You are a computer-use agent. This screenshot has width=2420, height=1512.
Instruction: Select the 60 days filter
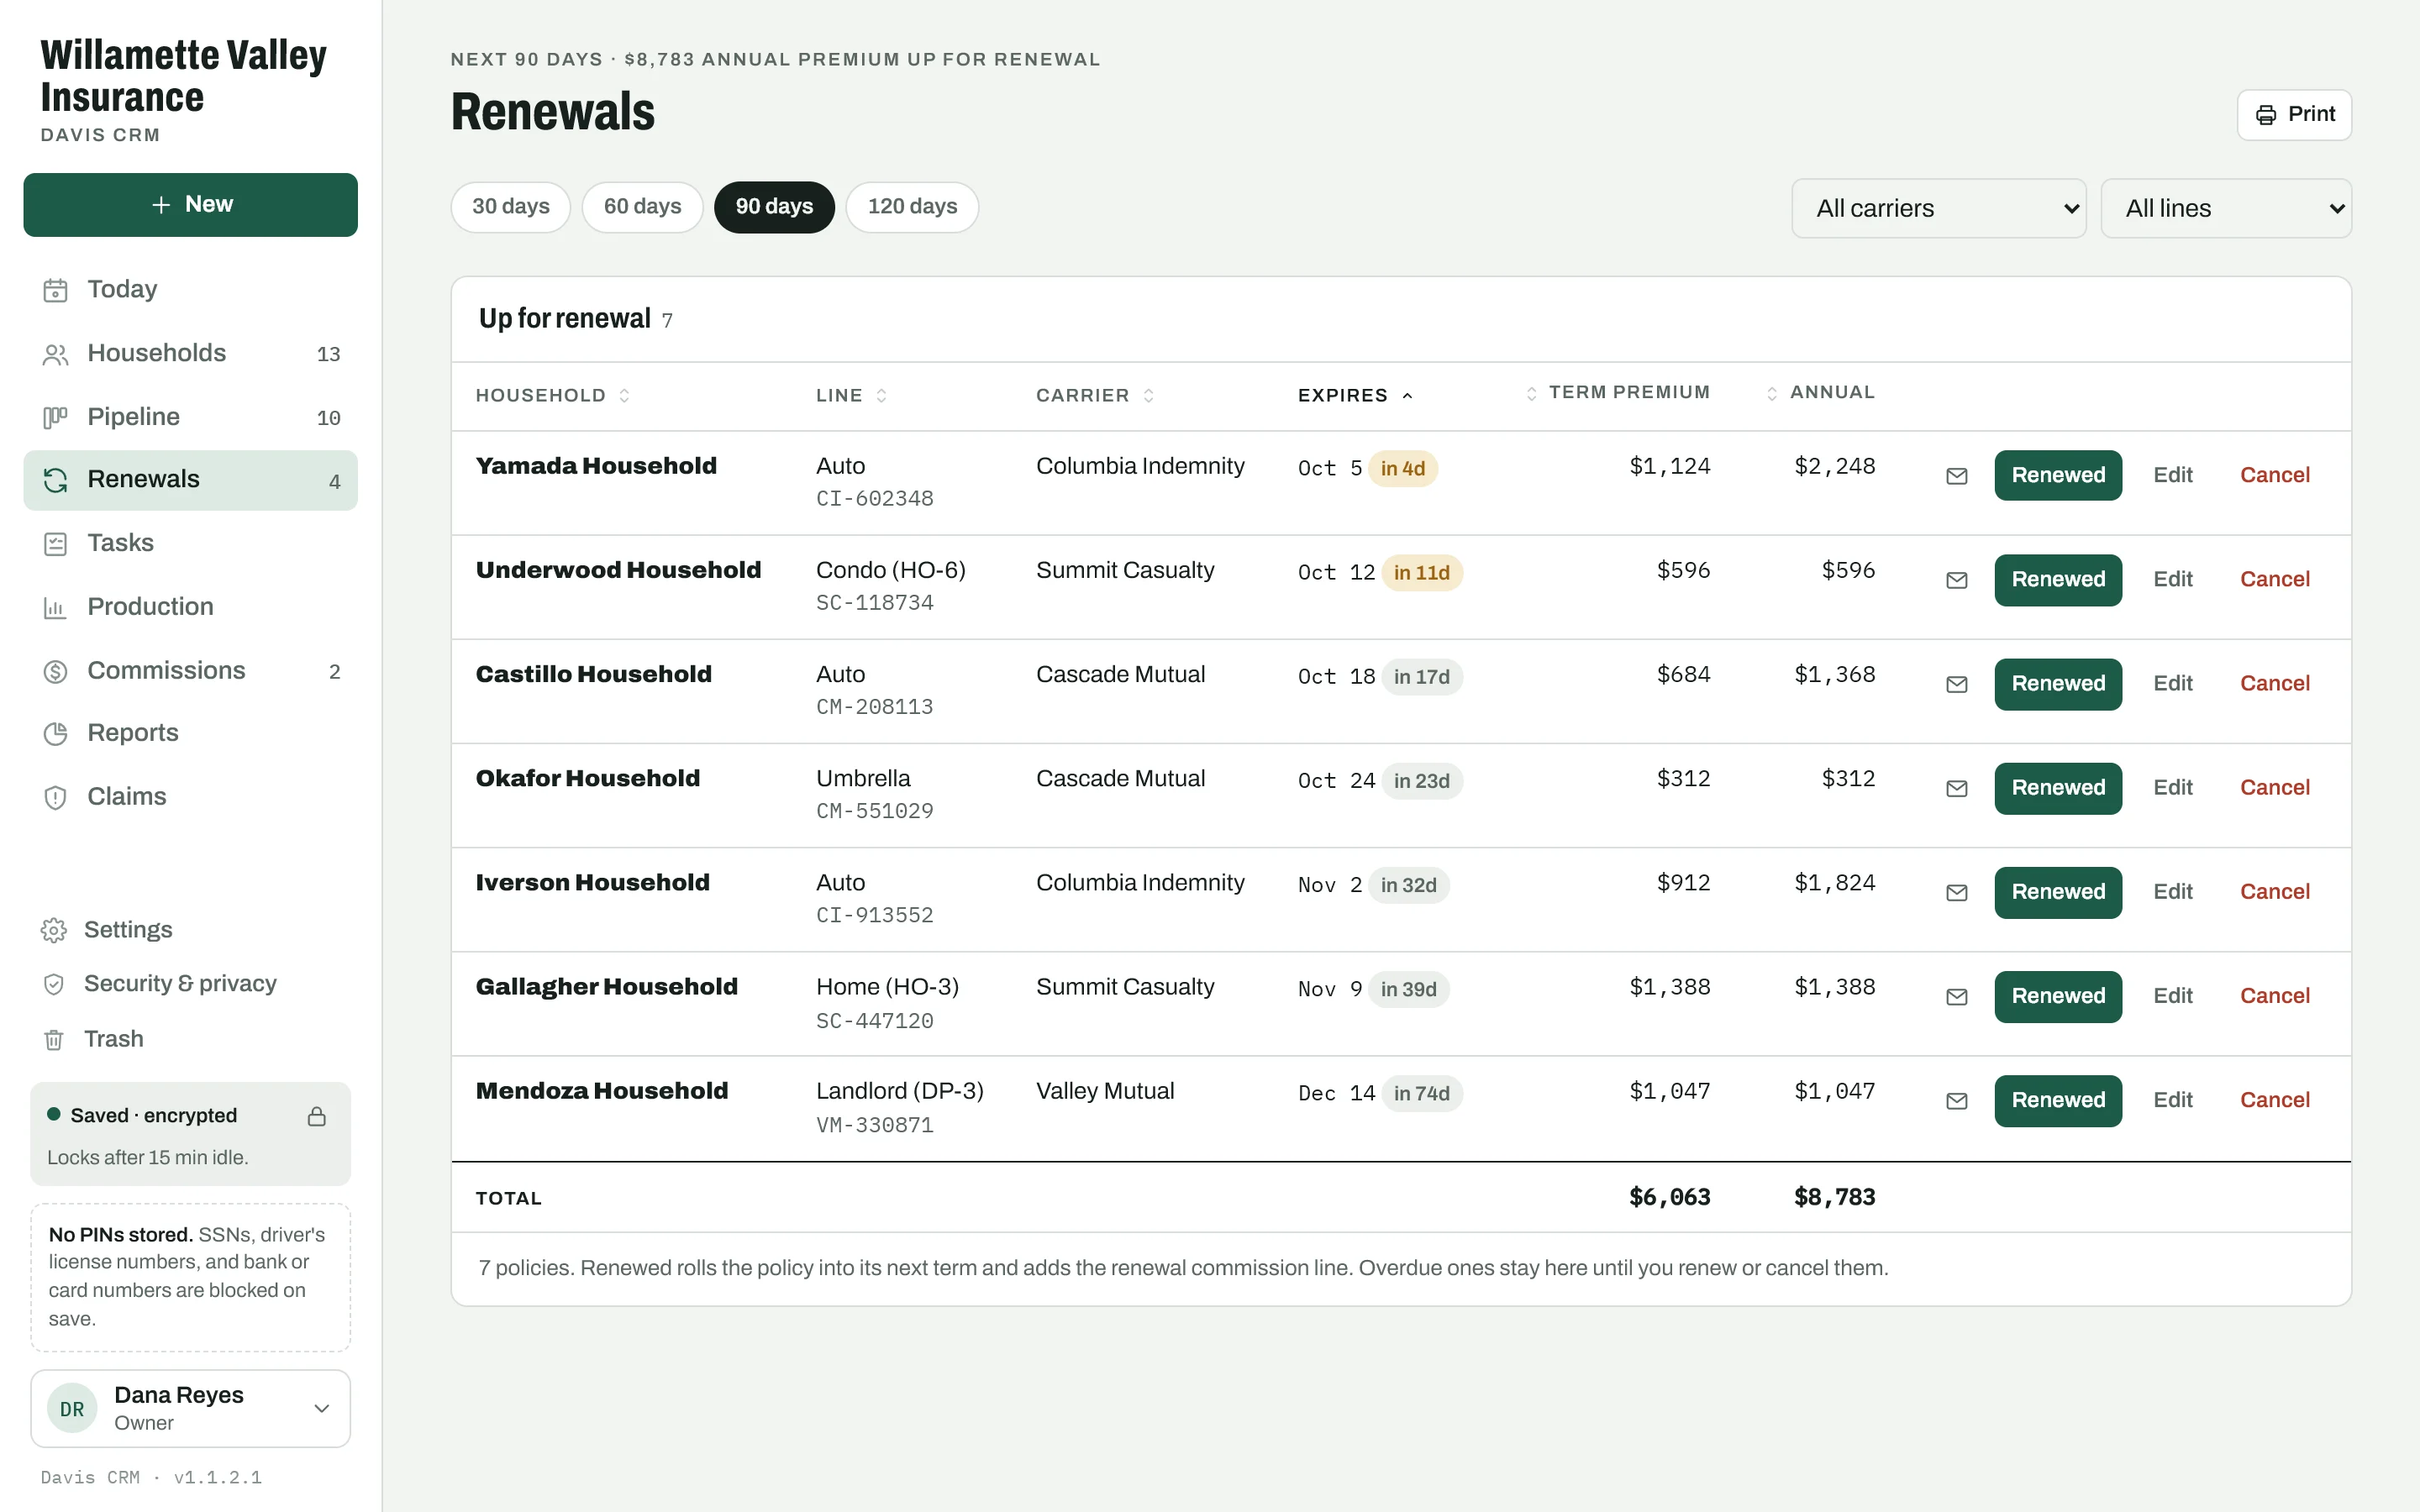coord(642,207)
